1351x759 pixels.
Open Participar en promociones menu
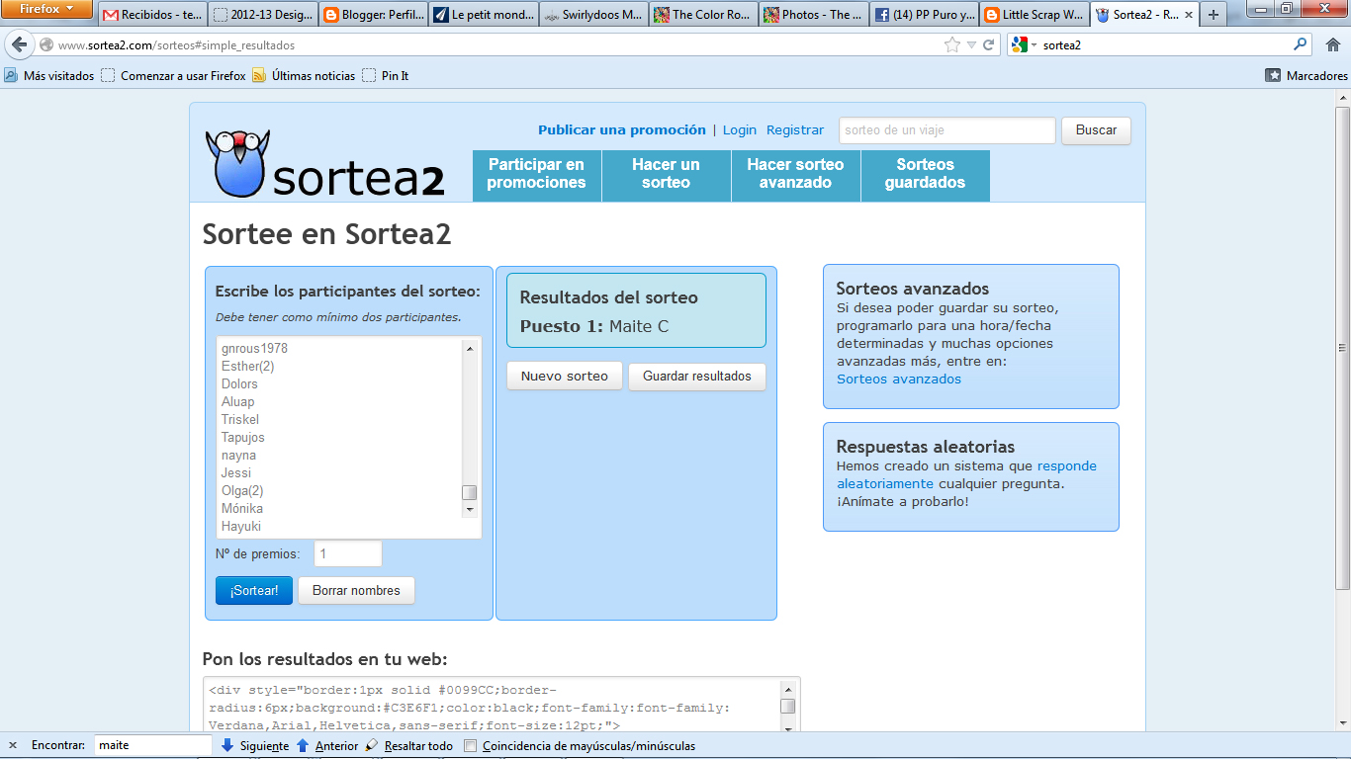tap(536, 174)
